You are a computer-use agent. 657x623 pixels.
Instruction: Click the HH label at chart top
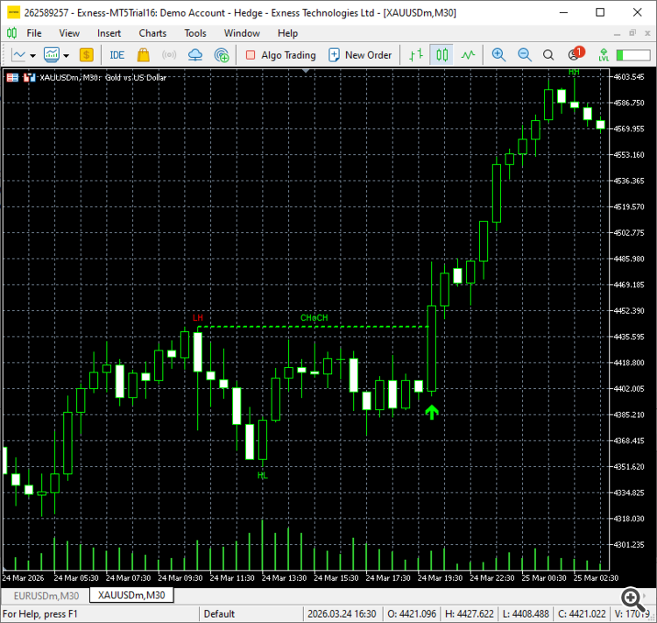pyautogui.click(x=574, y=72)
